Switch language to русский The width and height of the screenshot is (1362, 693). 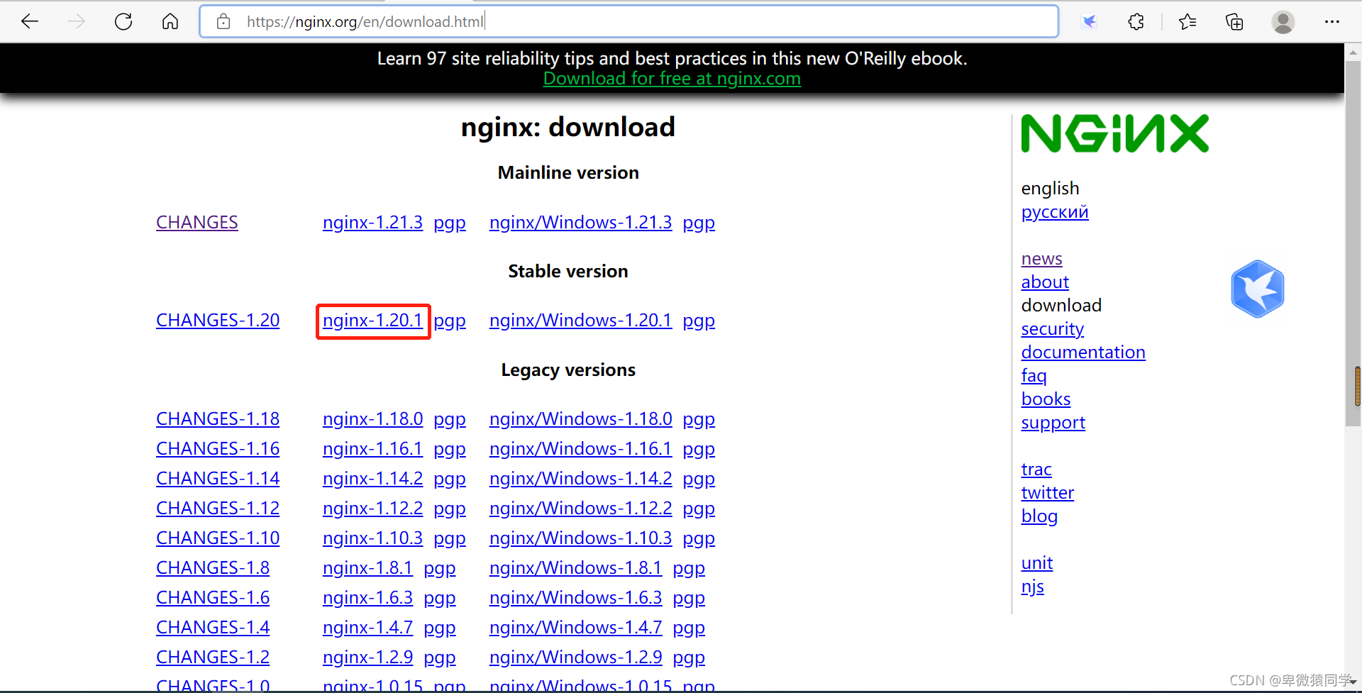[1055, 212]
